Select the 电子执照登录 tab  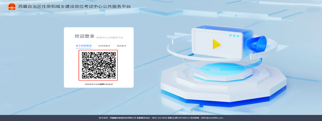pos(84,46)
